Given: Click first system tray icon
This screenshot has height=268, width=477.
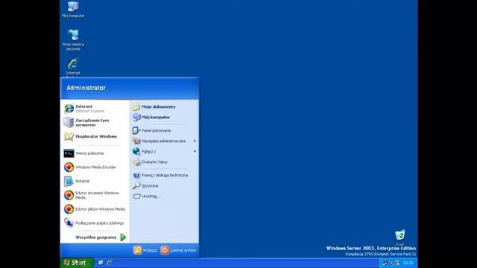Looking at the screenshot, I should [x=385, y=263].
